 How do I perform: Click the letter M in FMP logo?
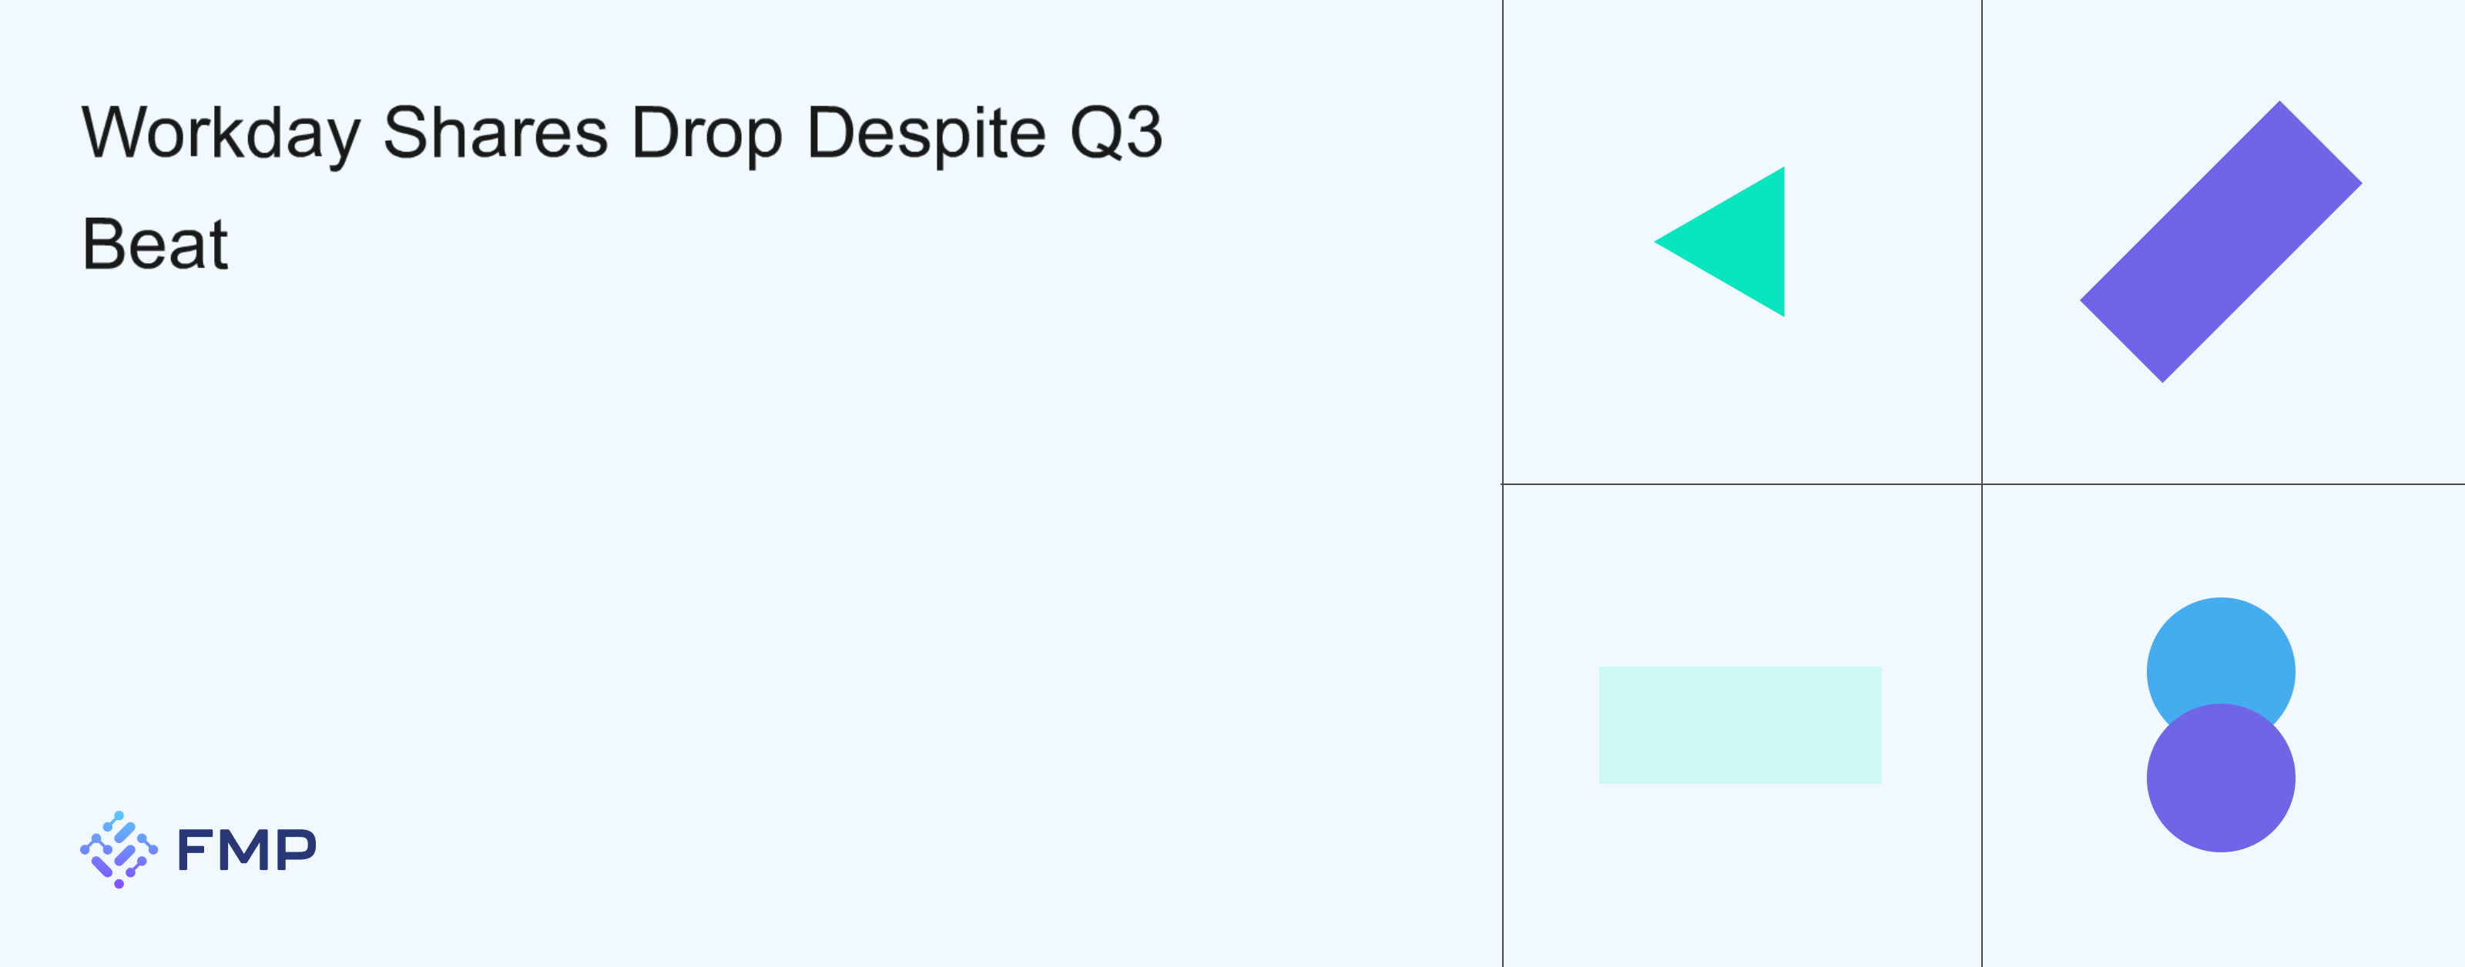[246, 849]
